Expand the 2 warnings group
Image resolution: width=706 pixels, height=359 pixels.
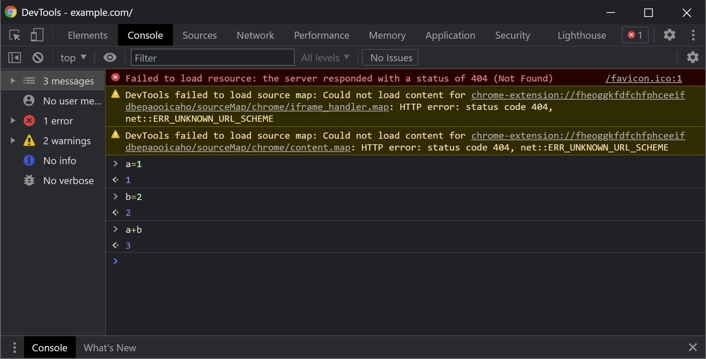(x=13, y=141)
